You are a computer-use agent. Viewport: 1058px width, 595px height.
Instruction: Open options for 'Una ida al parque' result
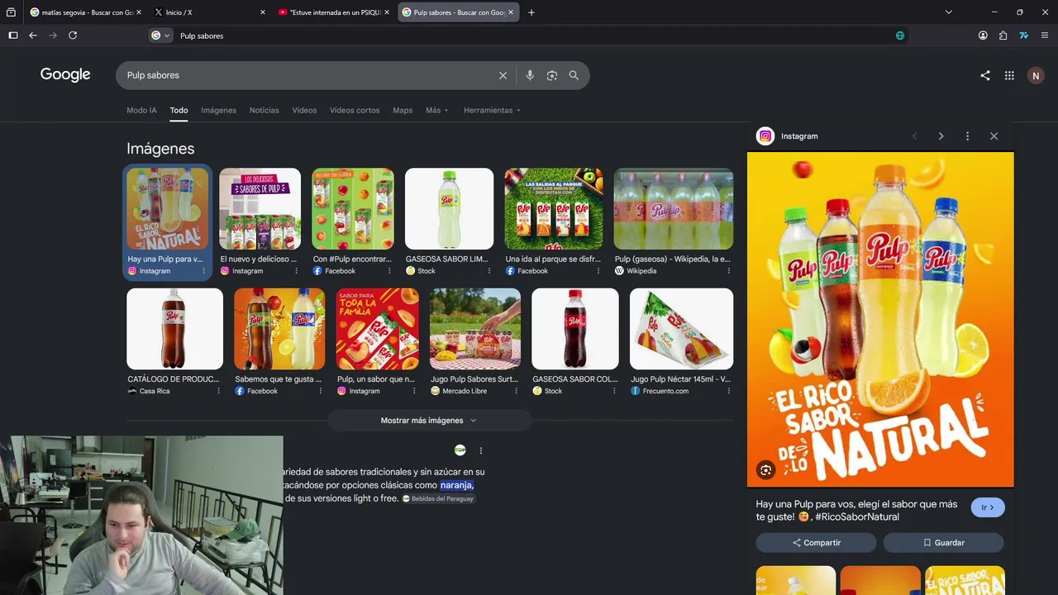598,271
